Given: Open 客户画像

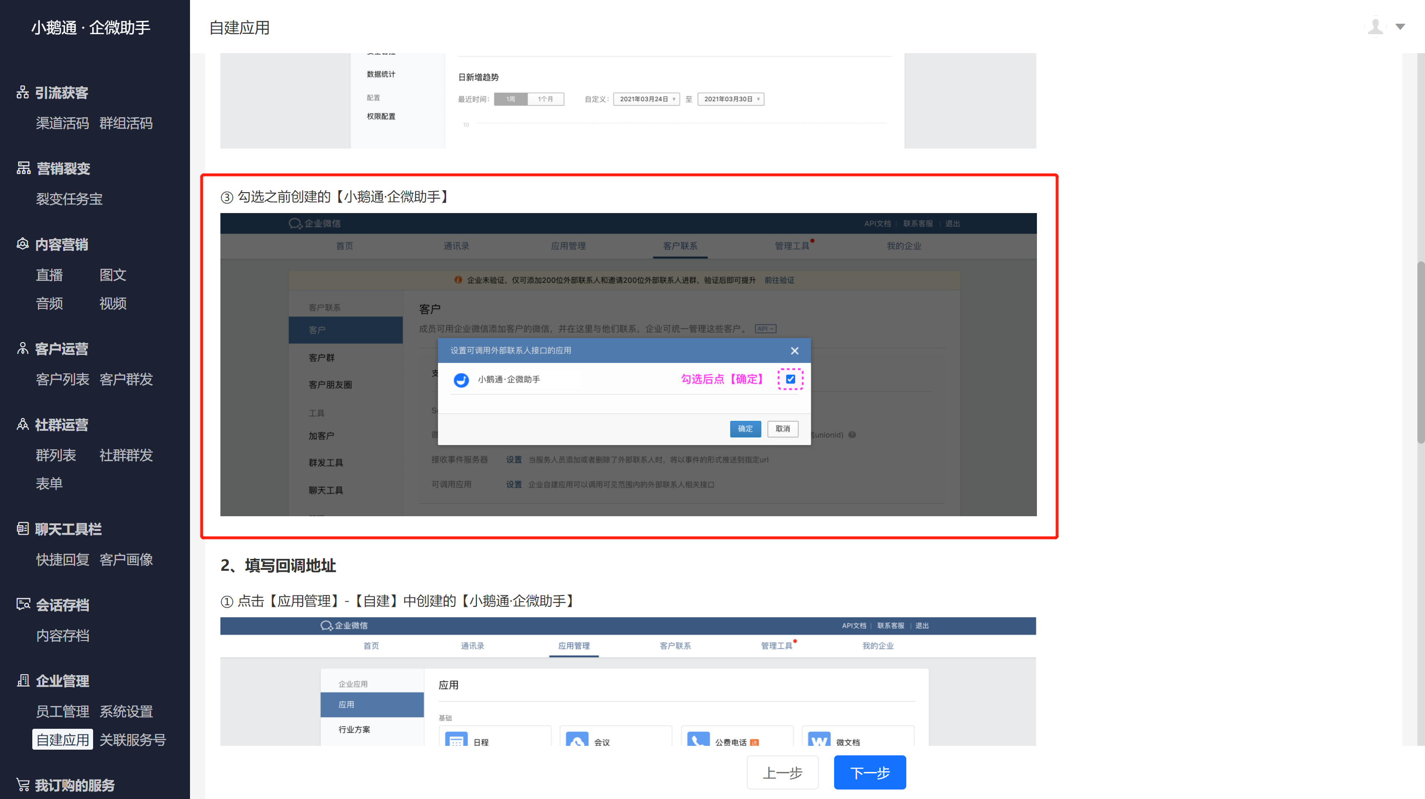Looking at the screenshot, I should [126, 559].
